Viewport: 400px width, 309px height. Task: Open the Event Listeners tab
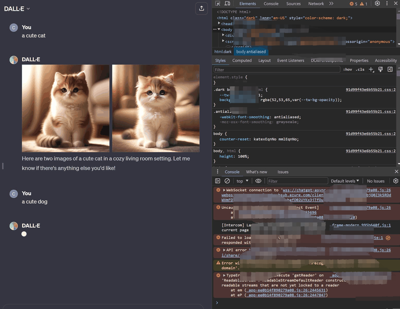291,60
